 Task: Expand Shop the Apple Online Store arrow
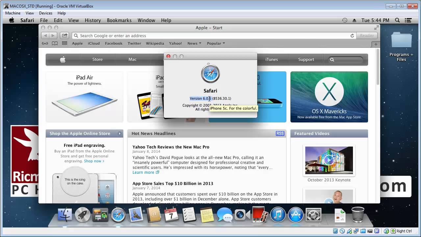[x=120, y=133]
